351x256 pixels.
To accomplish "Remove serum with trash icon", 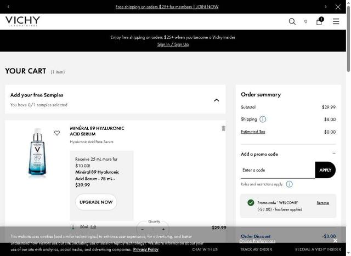I will coord(223,128).
